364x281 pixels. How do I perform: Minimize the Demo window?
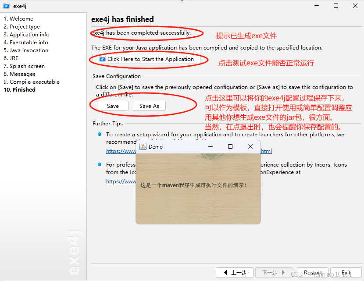[x=211, y=147]
